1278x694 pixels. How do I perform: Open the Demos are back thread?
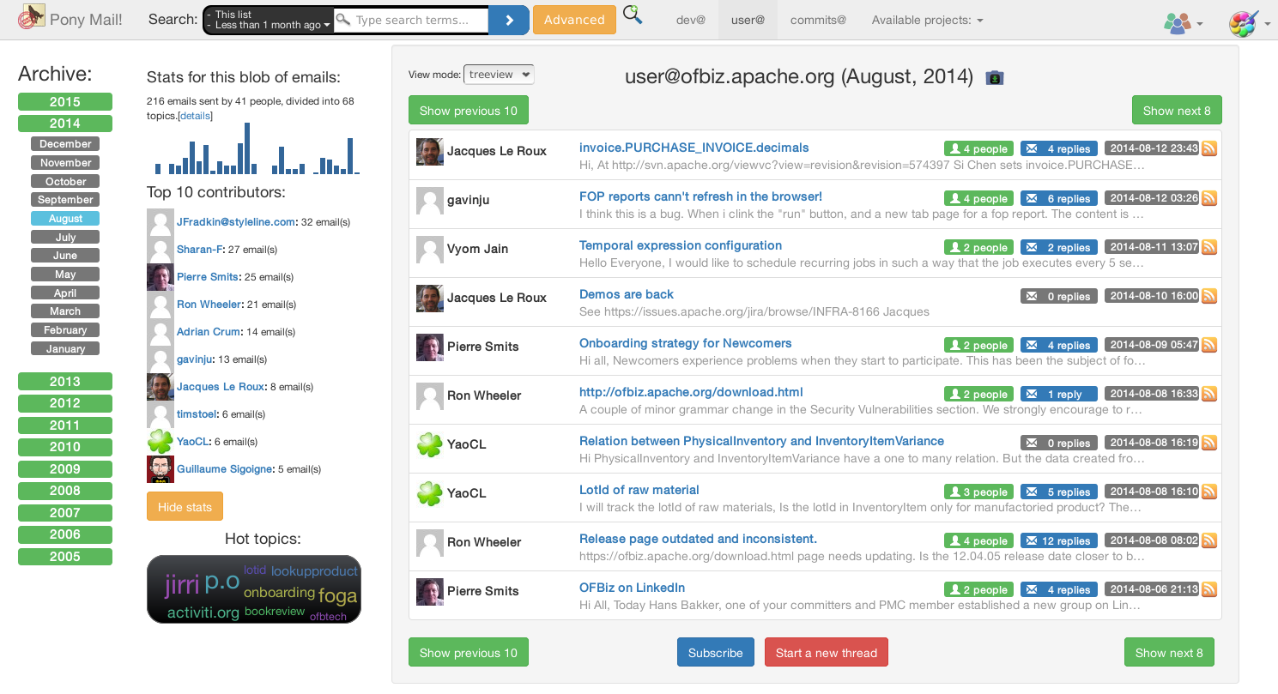point(627,294)
